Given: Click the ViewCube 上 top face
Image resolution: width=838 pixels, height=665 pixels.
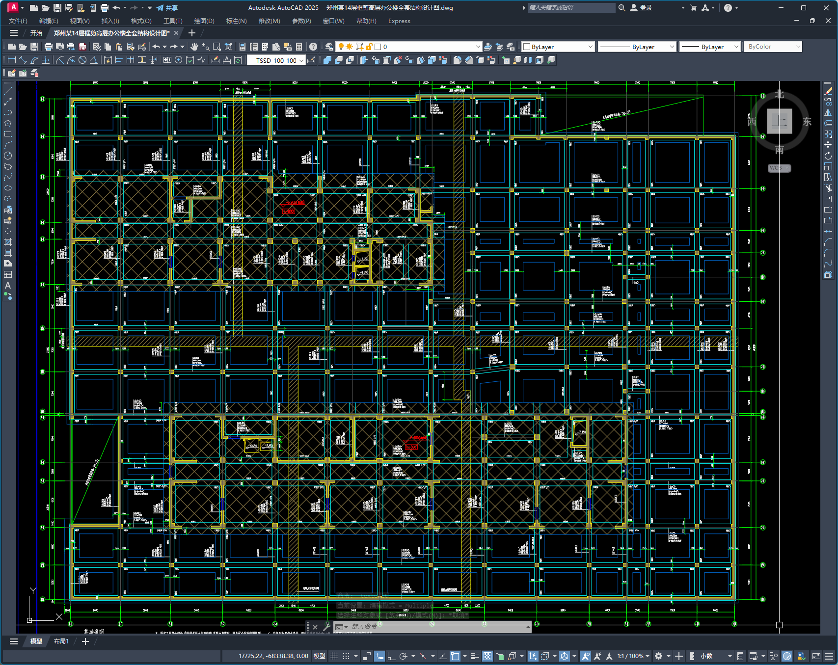Looking at the screenshot, I should (x=779, y=121).
